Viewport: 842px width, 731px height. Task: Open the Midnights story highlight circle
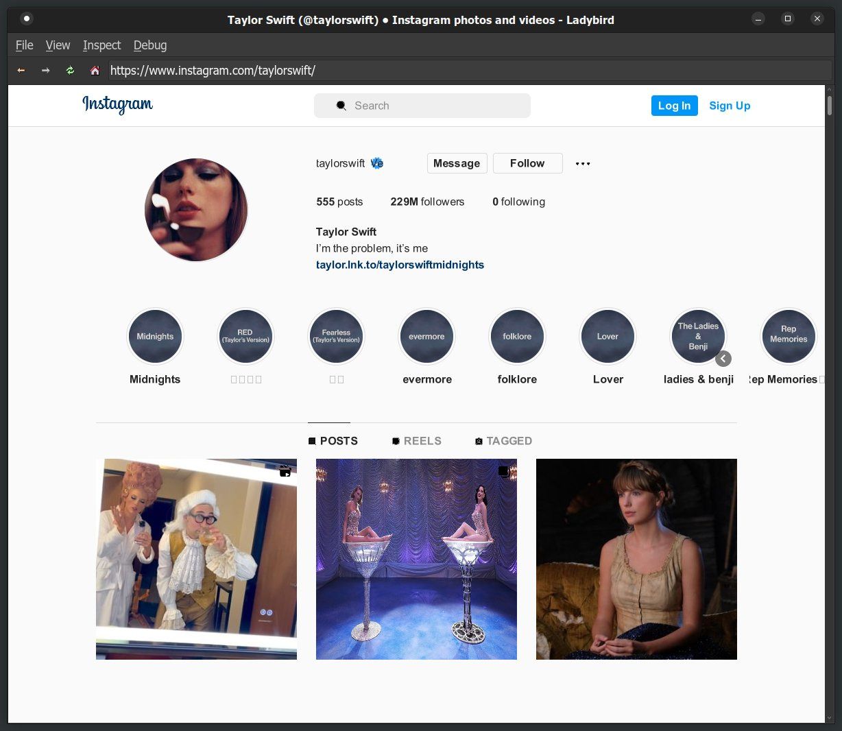[x=155, y=337]
